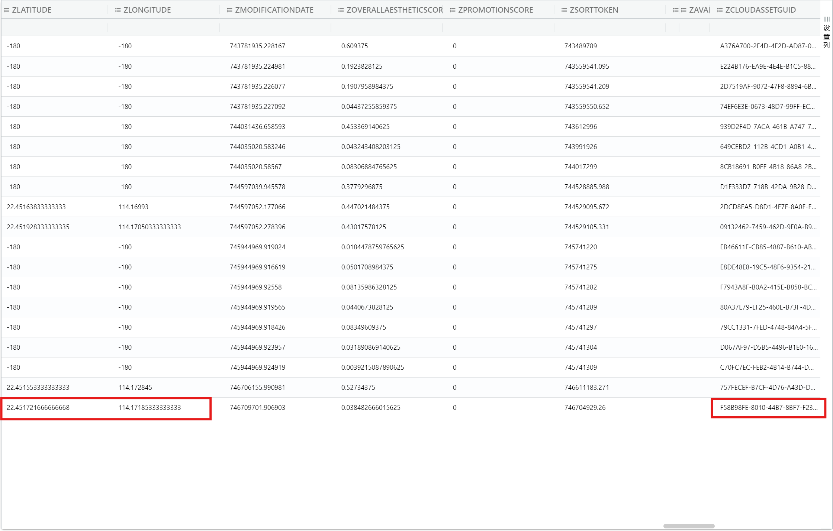Open the ZCLOUDASSETGUID column menu icon
This screenshot has width=833, height=531.
(x=720, y=10)
